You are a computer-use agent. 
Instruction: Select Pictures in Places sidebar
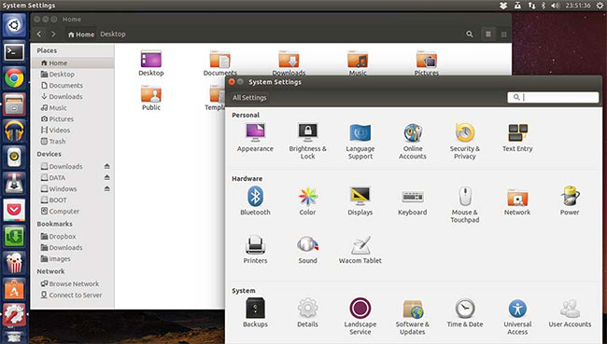click(73, 118)
